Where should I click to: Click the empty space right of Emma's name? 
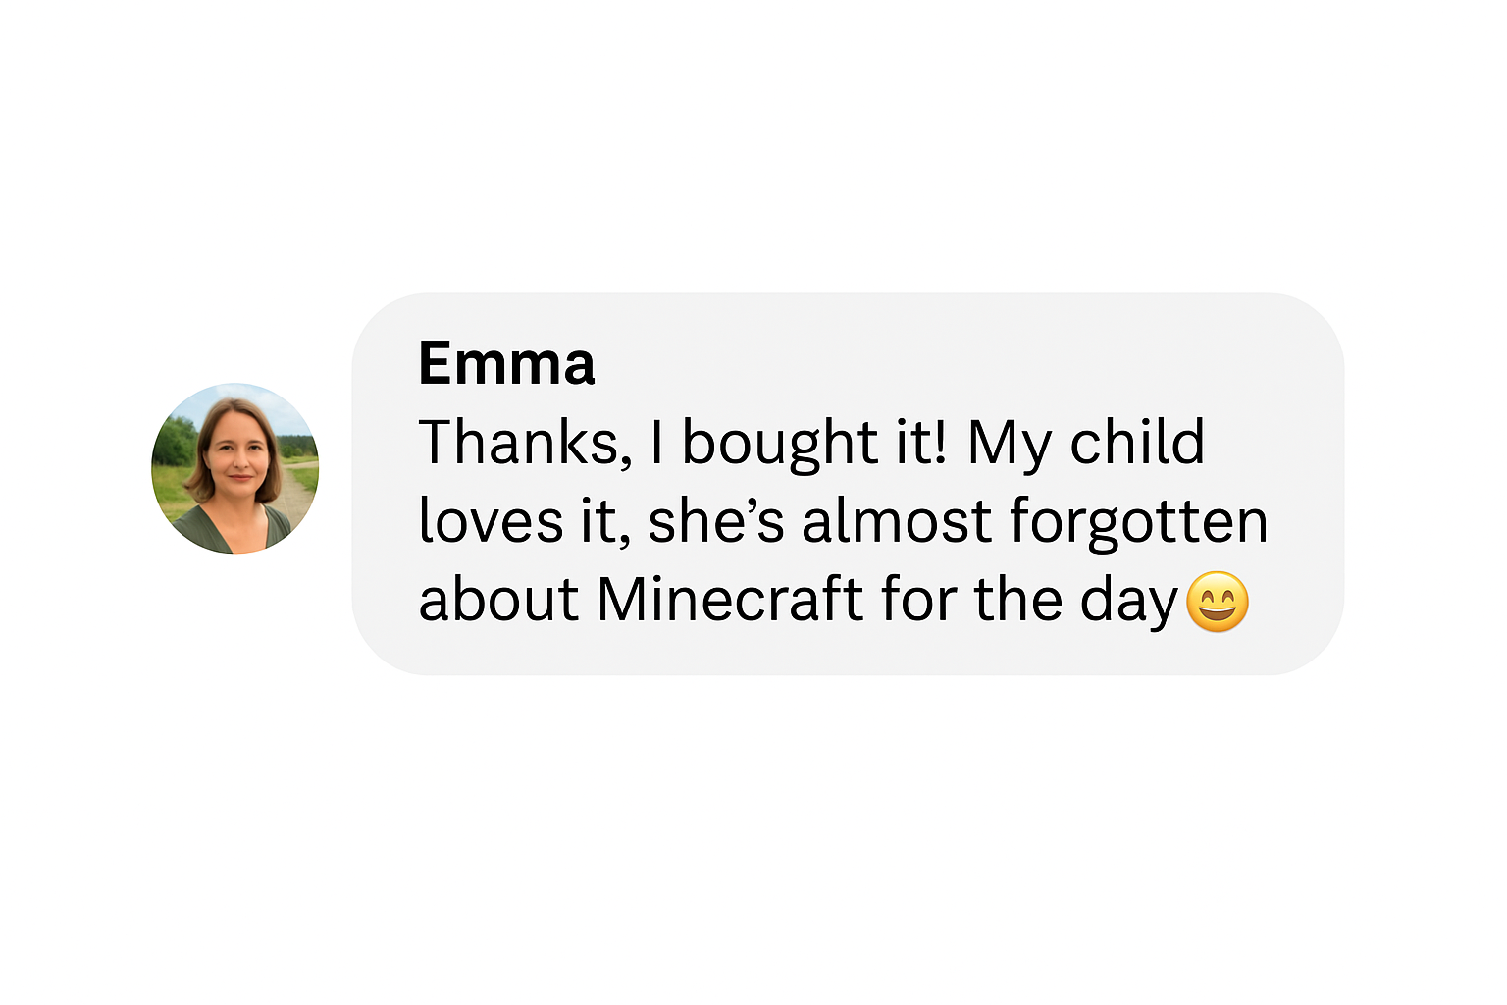(961, 363)
